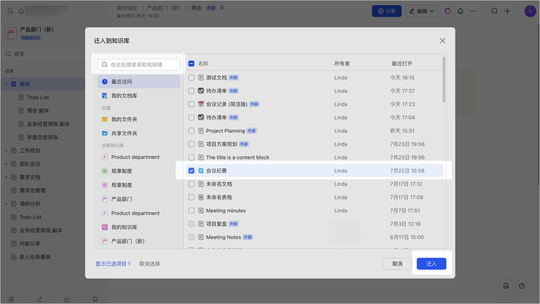Click the share arrow icon at sidebar bottom
The image size is (540, 304).
[39, 299]
